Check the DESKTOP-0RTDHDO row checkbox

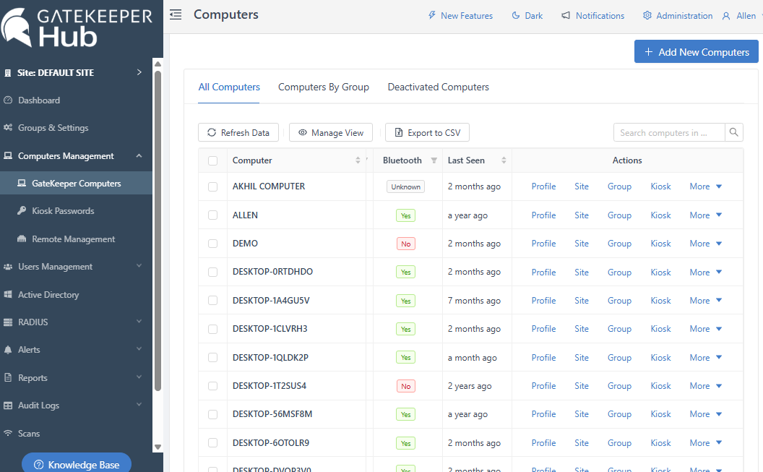pos(212,272)
